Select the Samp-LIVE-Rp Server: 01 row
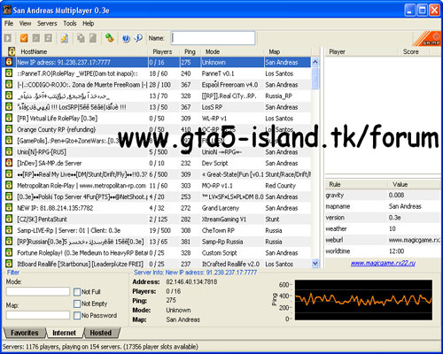Viewport: 443px width, 354px height. [157, 230]
